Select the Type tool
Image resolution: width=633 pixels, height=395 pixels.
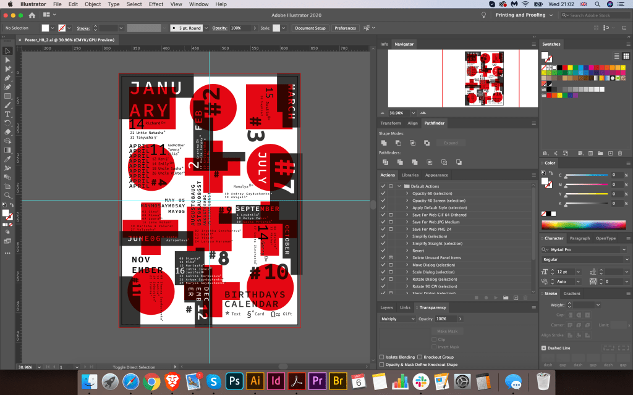8,114
